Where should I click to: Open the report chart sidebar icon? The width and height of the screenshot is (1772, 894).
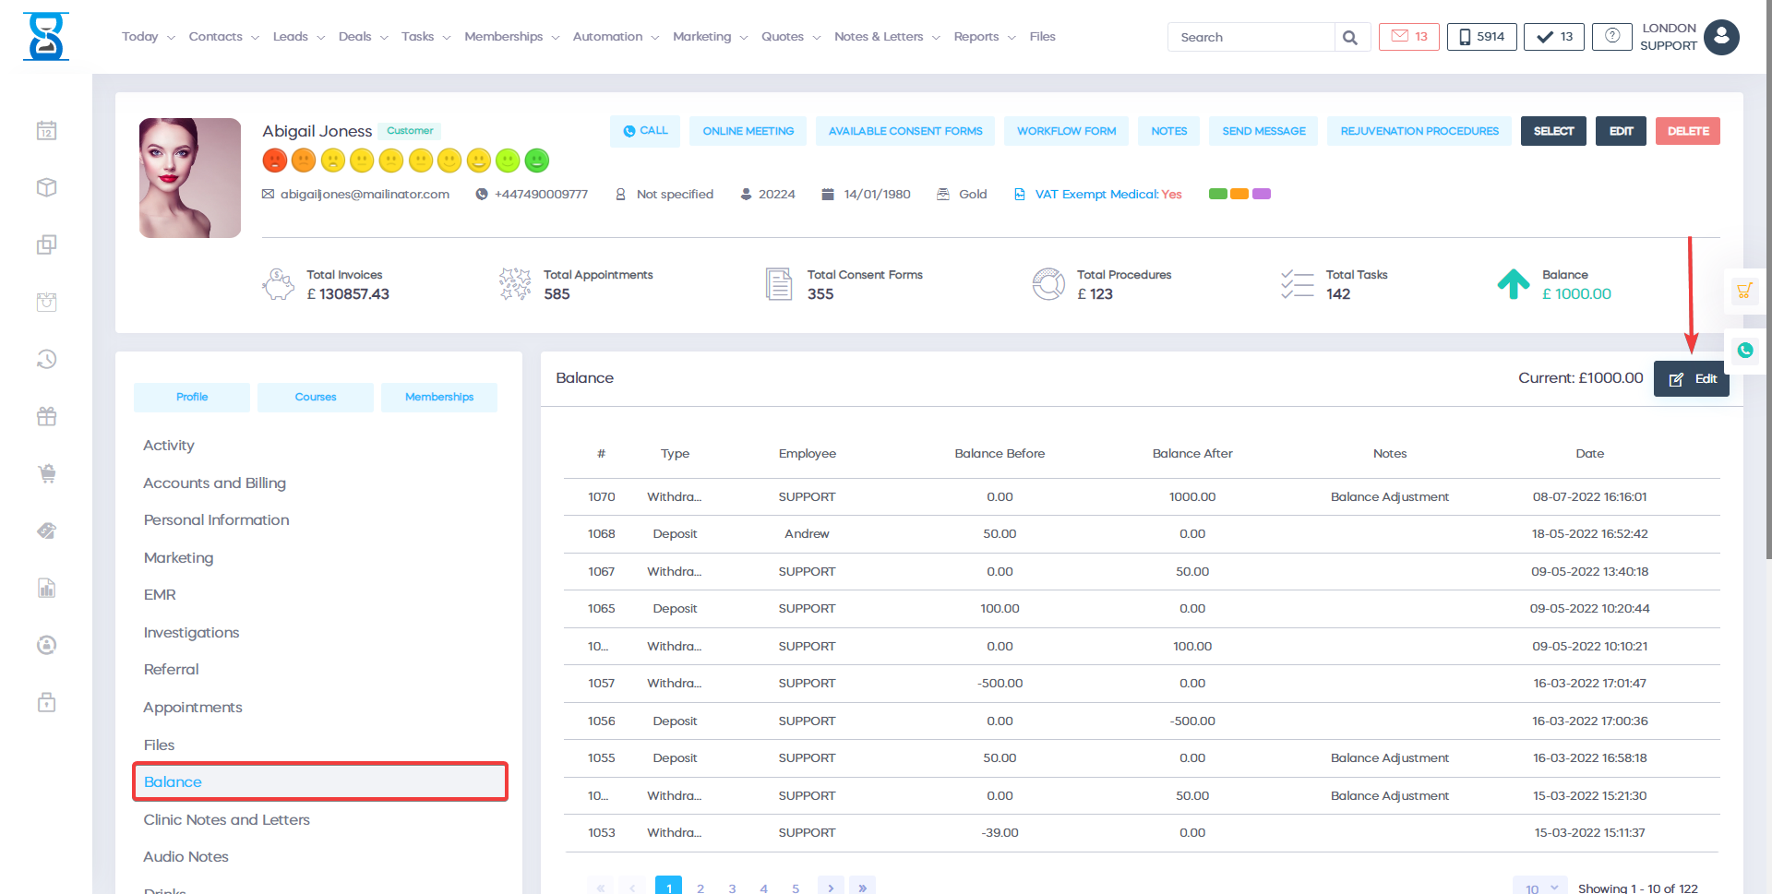point(47,589)
